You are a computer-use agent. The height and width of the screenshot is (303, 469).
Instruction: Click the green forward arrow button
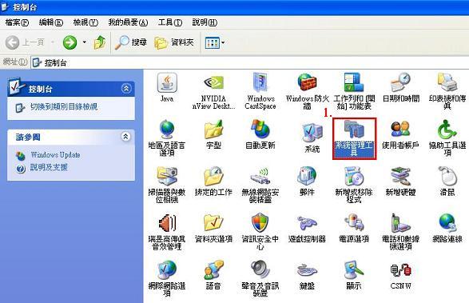click(x=70, y=42)
